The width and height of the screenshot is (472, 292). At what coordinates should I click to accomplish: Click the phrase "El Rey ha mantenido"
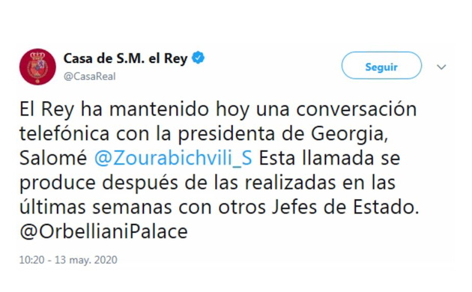pos(114,109)
